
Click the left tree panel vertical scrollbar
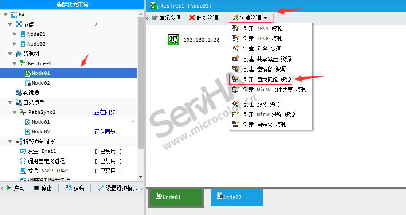pyautogui.click(x=141, y=89)
